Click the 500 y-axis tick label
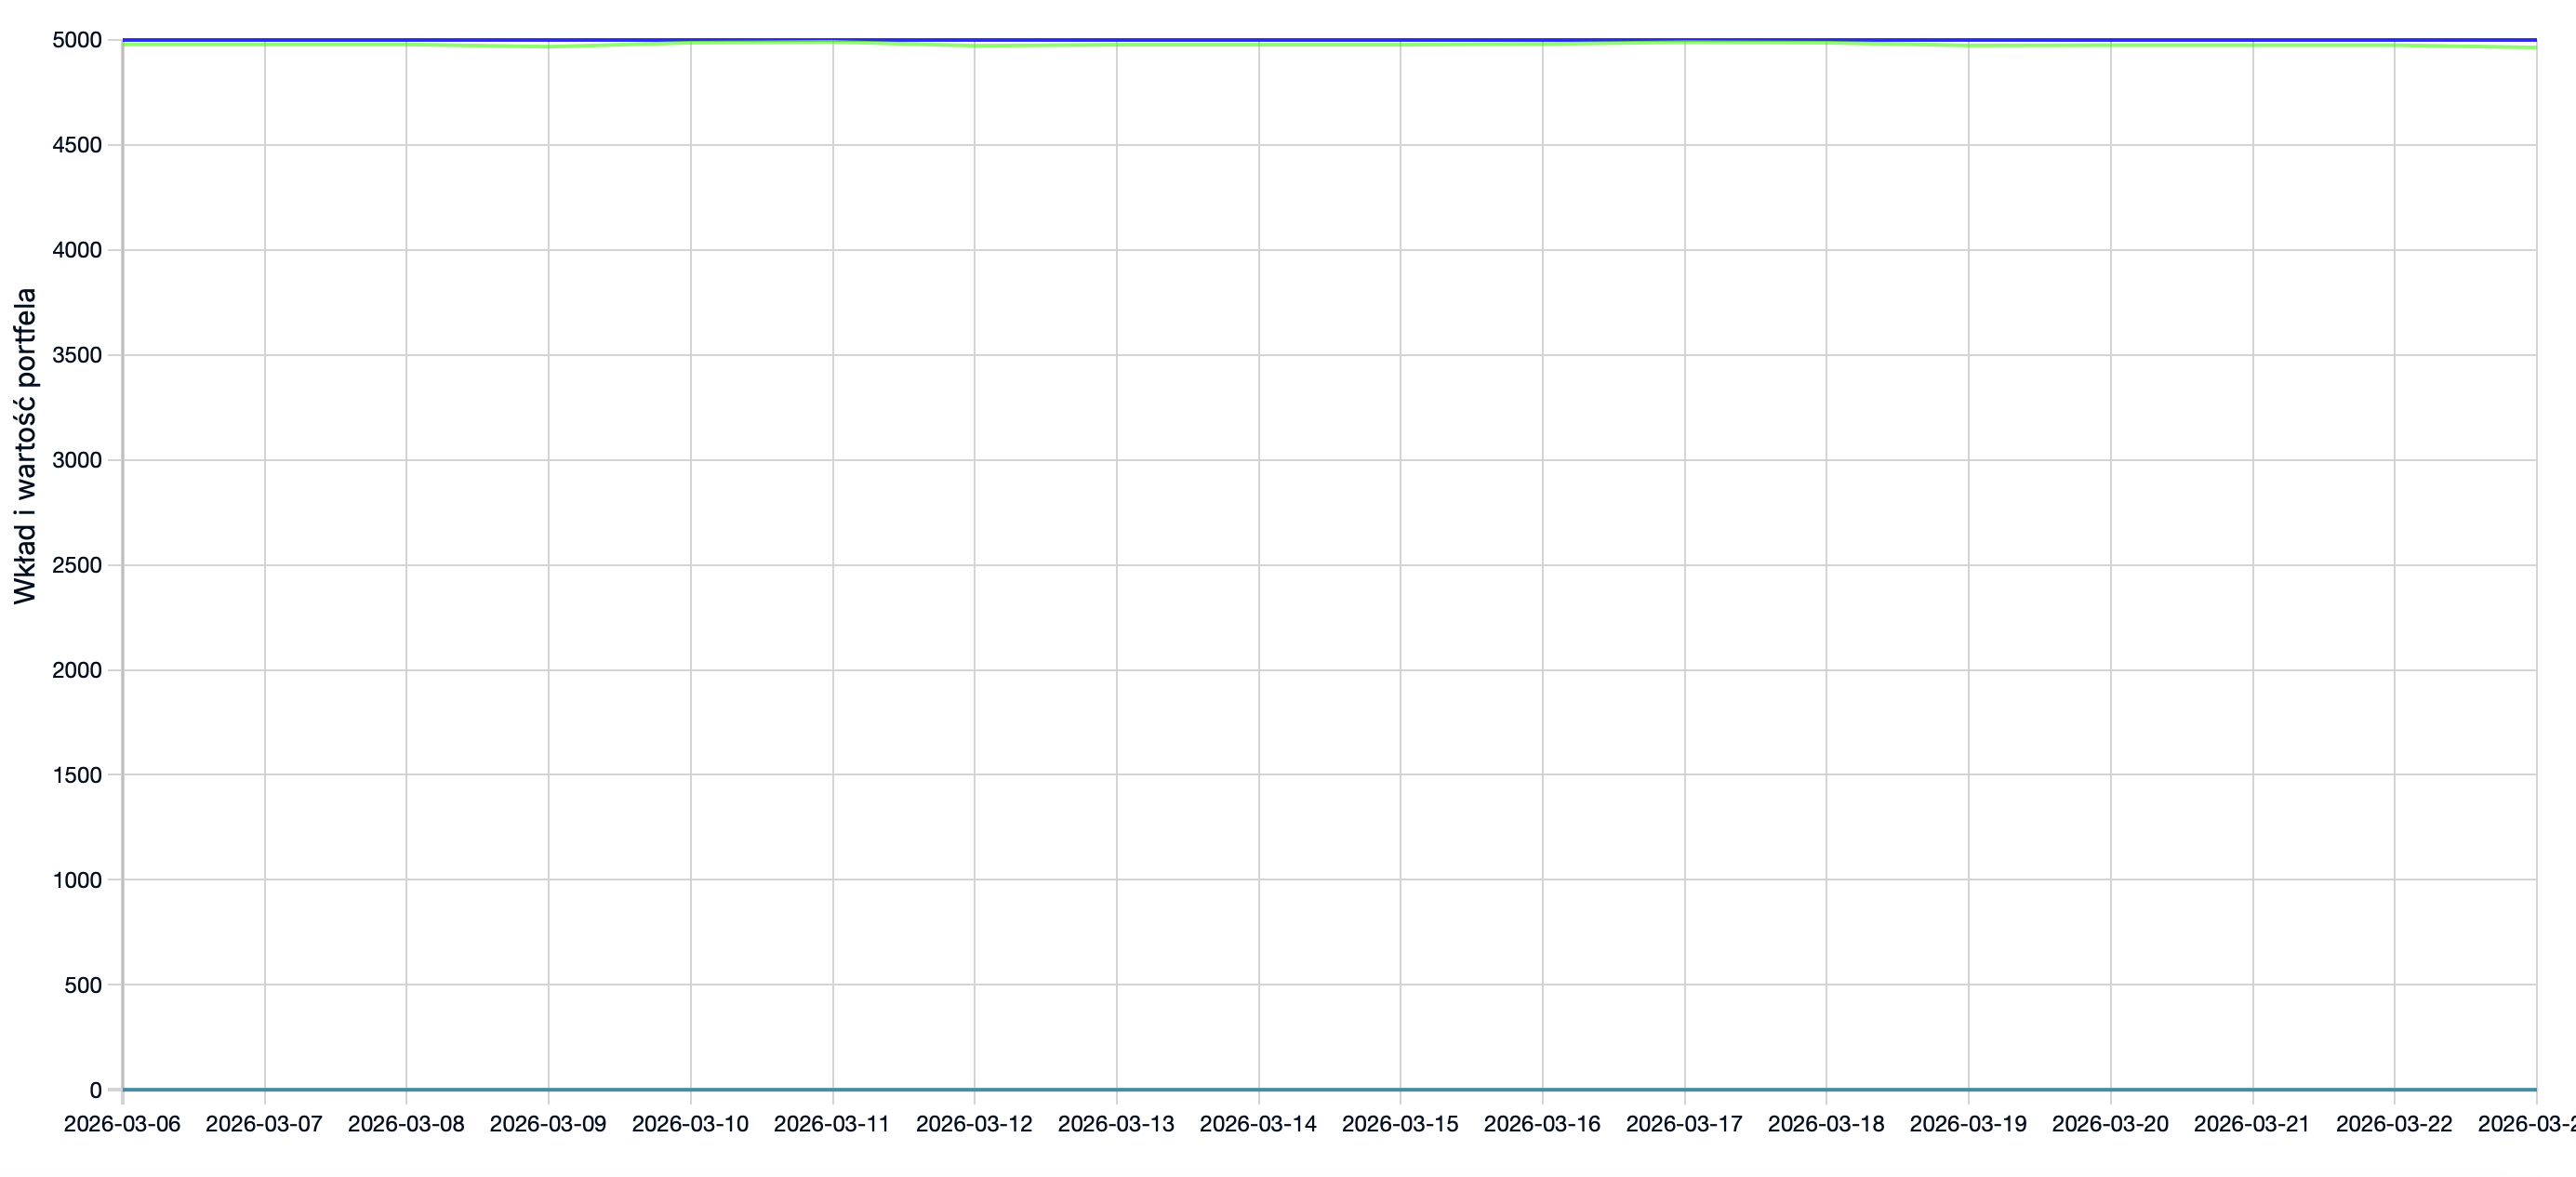Viewport: 2576px width, 1177px height. [83, 985]
